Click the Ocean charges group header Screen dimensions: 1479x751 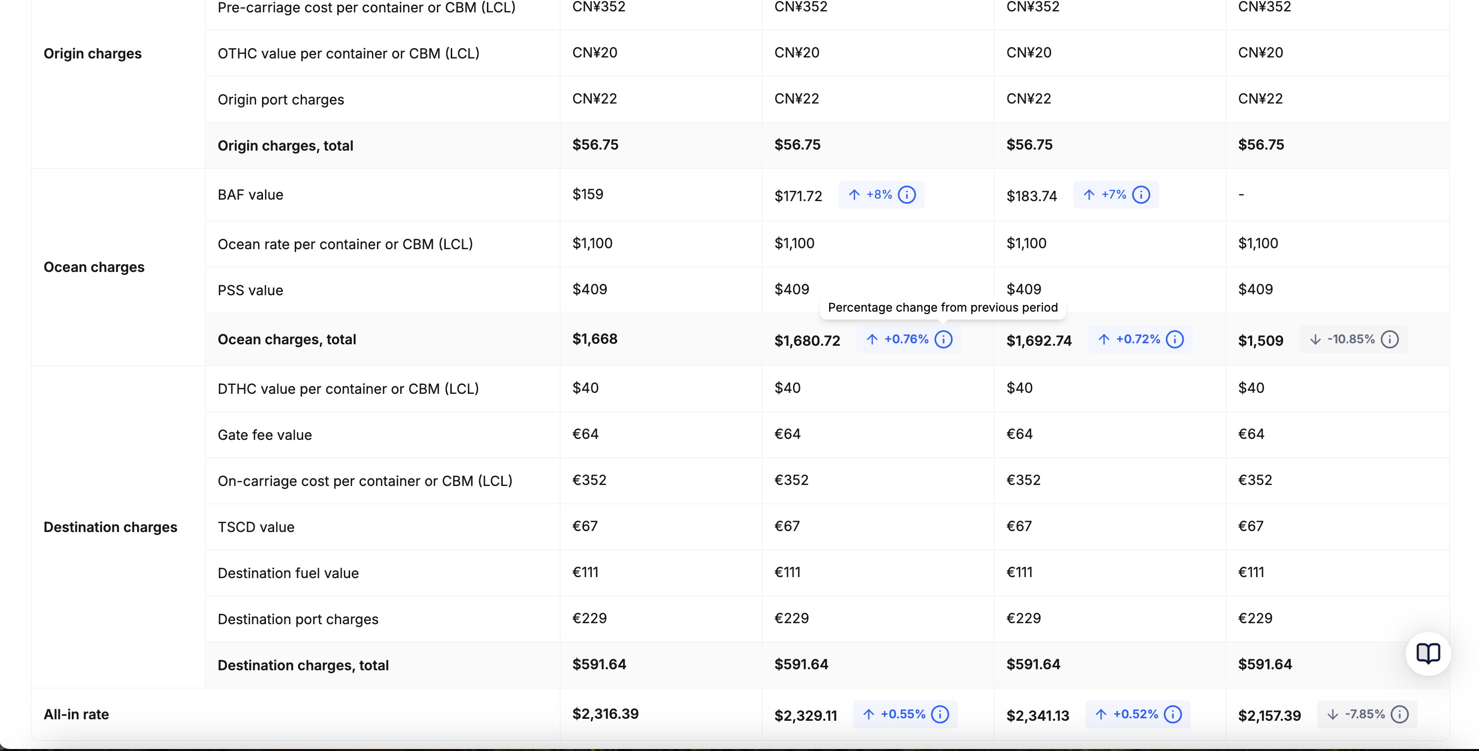coord(94,267)
